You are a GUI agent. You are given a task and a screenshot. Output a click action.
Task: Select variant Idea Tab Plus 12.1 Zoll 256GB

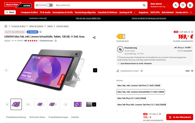[x=132, y=98]
